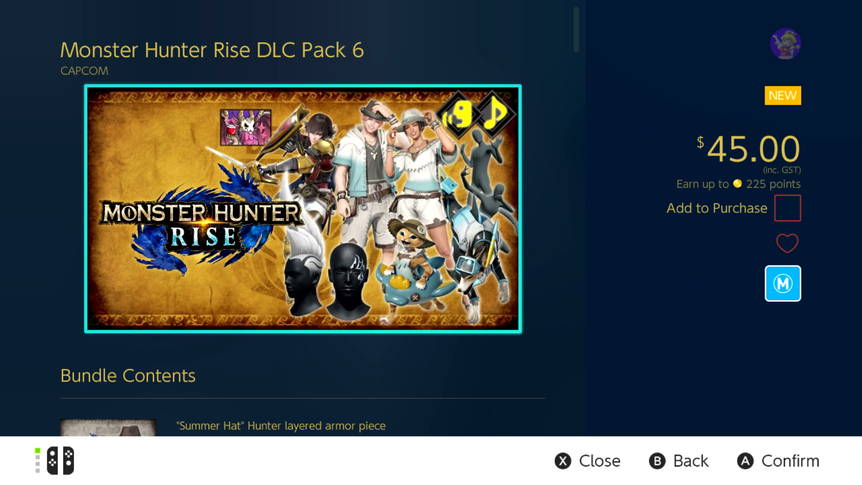The height and width of the screenshot is (485, 862).
Task: Tick the Add to Purchase checkbox
Action: click(x=787, y=208)
